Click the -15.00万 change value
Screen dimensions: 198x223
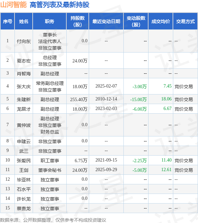click(138, 99)
